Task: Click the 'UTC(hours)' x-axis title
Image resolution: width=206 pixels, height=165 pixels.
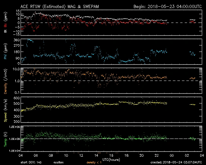Action: [111, 160]
